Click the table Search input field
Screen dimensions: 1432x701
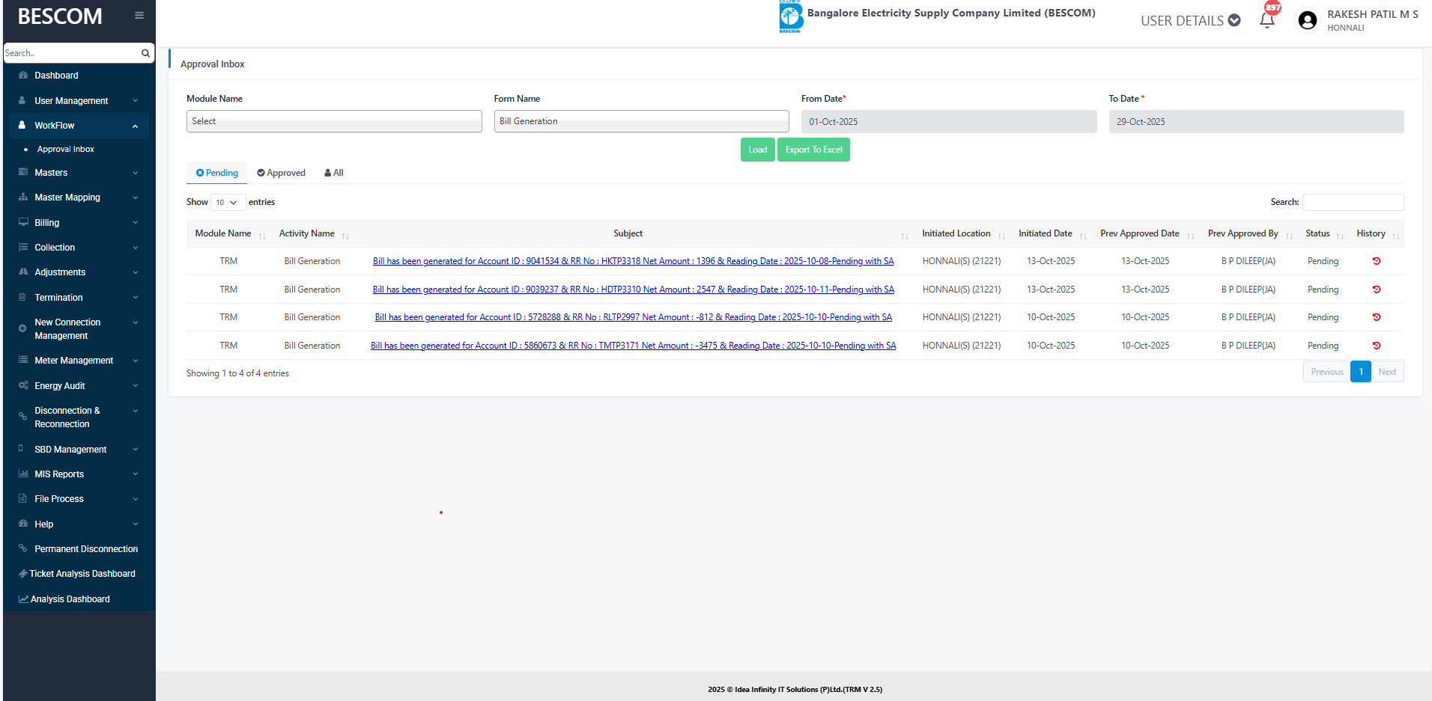pos(1353,202)
